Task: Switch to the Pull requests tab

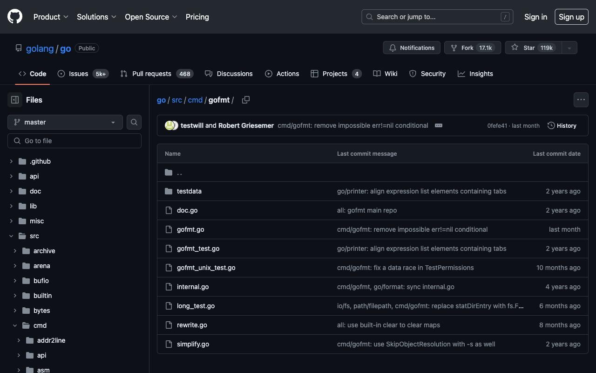Action: pyautogui.click(x=156, y=74)
